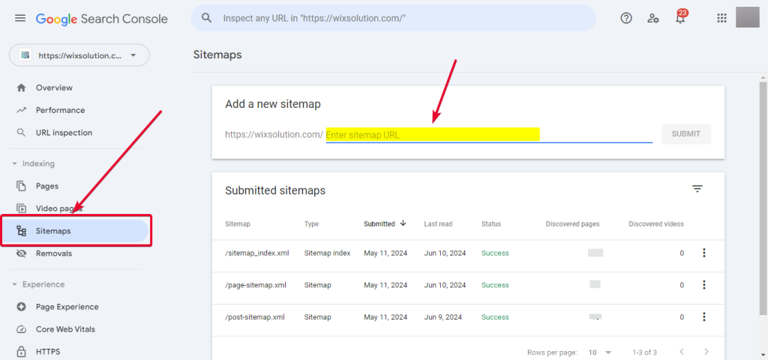This screenshot has height=360, width=768.
Task: Open more options for sitemap_index.xml row
Action: click(703, 253)
